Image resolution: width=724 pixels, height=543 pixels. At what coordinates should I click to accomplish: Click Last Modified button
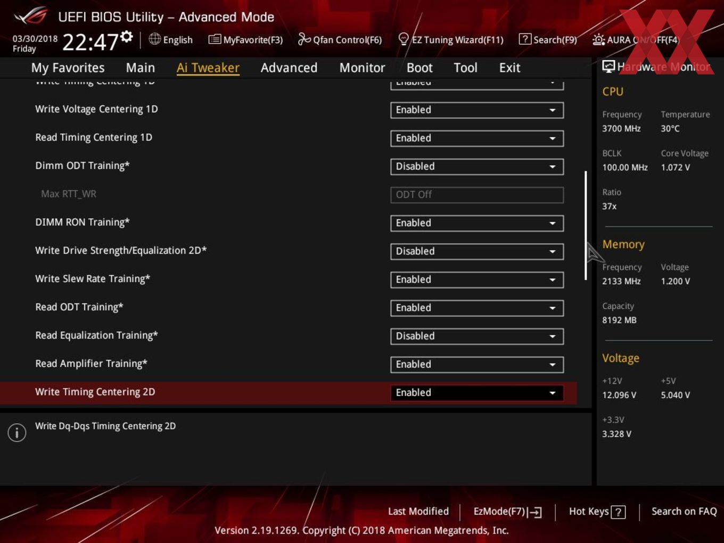(x=418, y=512)
